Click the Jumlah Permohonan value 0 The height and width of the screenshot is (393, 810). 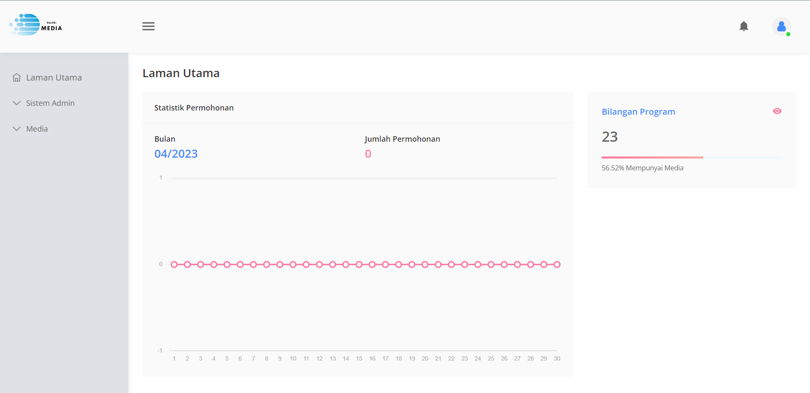368,154
